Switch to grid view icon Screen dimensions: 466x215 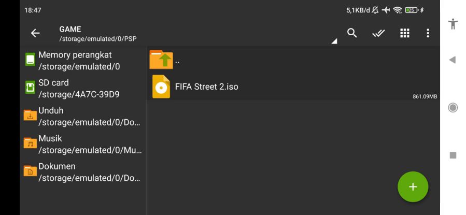[404, 33]
